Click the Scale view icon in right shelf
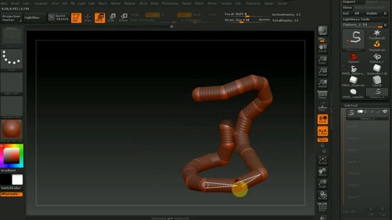The width and height of the screenshot is (392, 220). pos(323,184)
